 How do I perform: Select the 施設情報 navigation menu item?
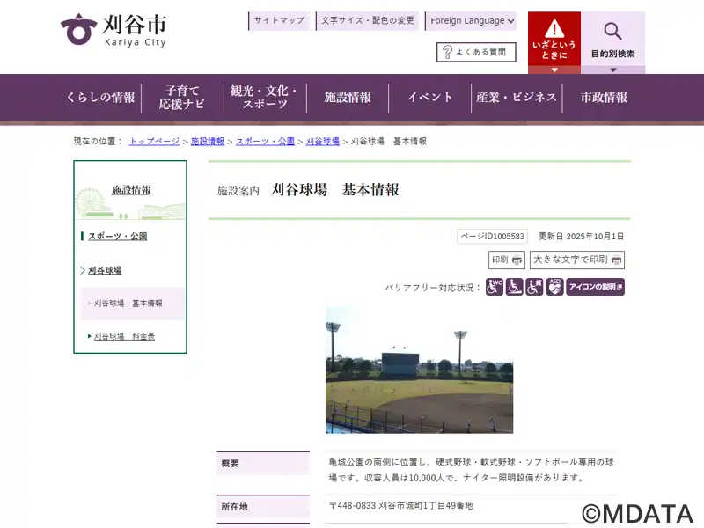(x=348, y=98)
